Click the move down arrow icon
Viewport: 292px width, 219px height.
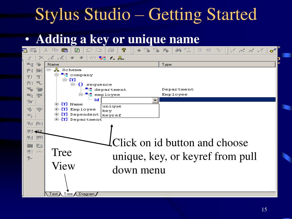click(x=82, y=58)
